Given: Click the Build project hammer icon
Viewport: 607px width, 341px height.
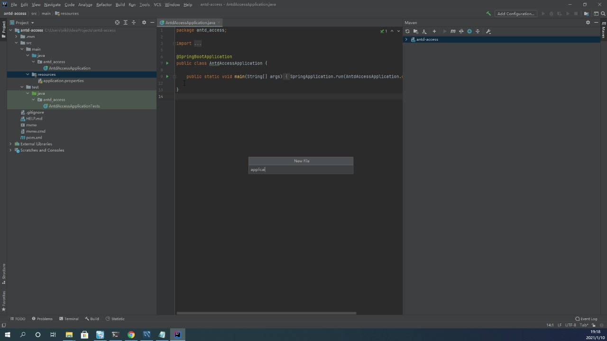Looking at the screenshot, I should coord(488,14).
